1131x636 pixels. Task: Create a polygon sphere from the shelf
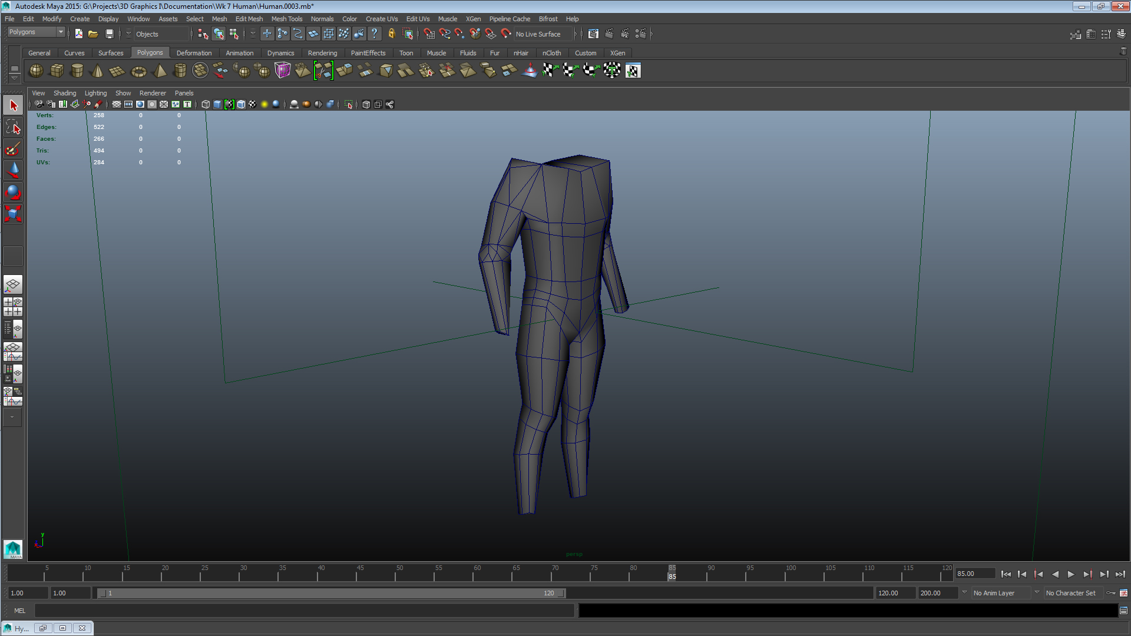coord(35,71)
